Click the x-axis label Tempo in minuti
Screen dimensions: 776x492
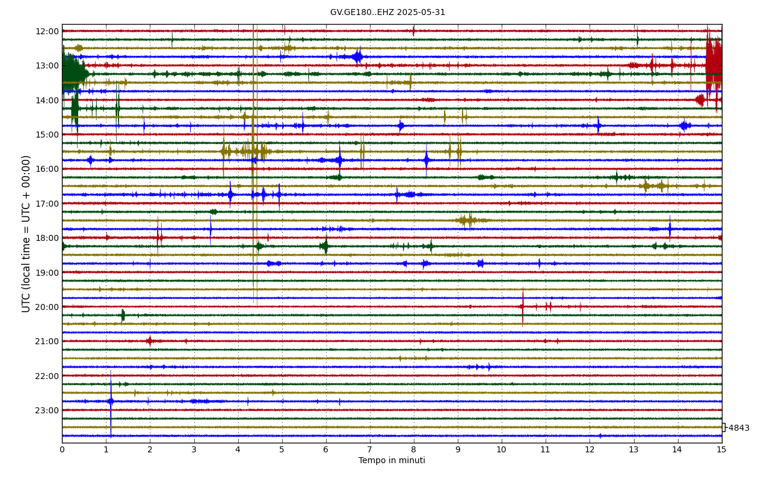coord(392,461)
